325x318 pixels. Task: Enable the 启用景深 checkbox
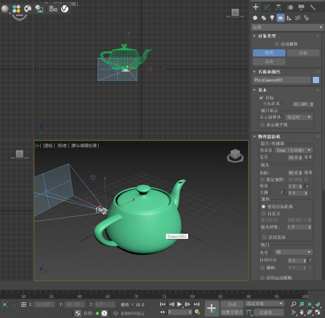[265, 237]
